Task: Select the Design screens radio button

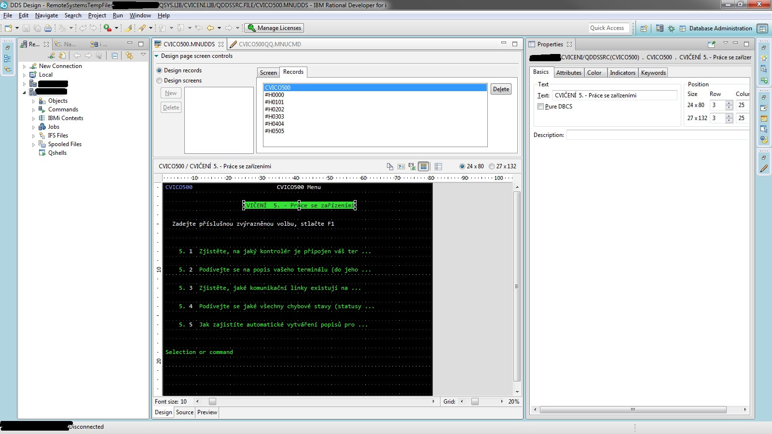Action: pyautogui.click(x=159, y=81)
